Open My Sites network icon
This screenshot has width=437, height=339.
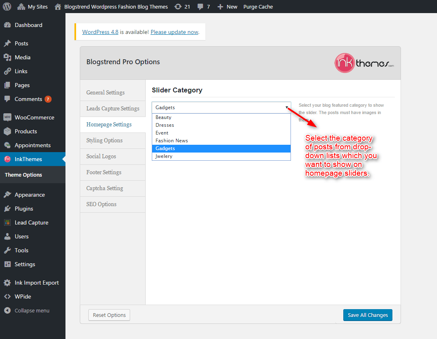21,7
